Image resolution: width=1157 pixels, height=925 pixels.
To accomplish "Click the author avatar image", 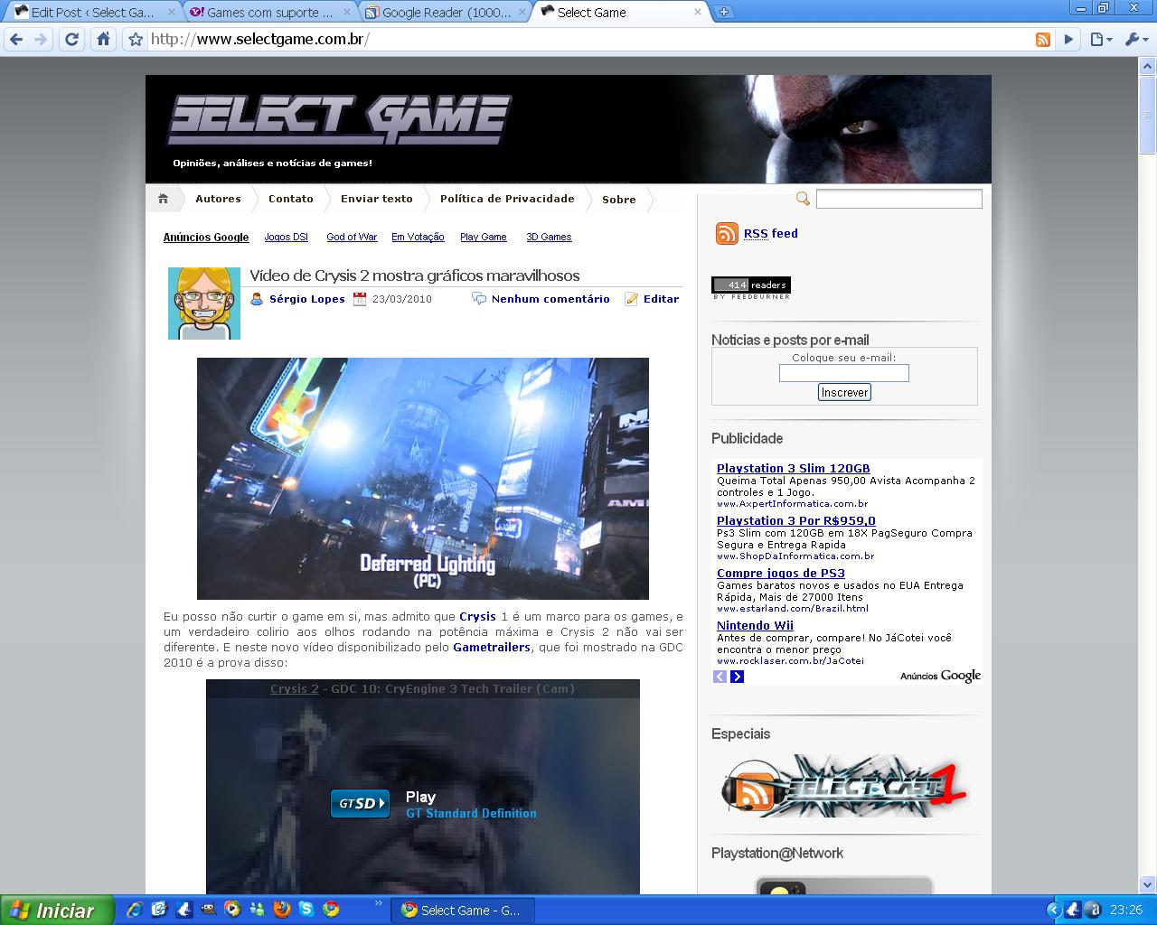I will (204, 304).
